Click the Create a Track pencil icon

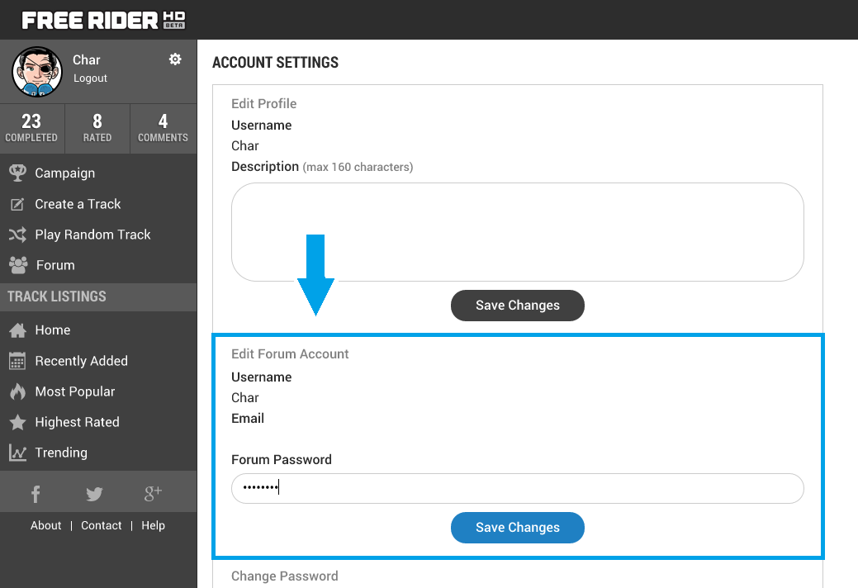point(17,204)
